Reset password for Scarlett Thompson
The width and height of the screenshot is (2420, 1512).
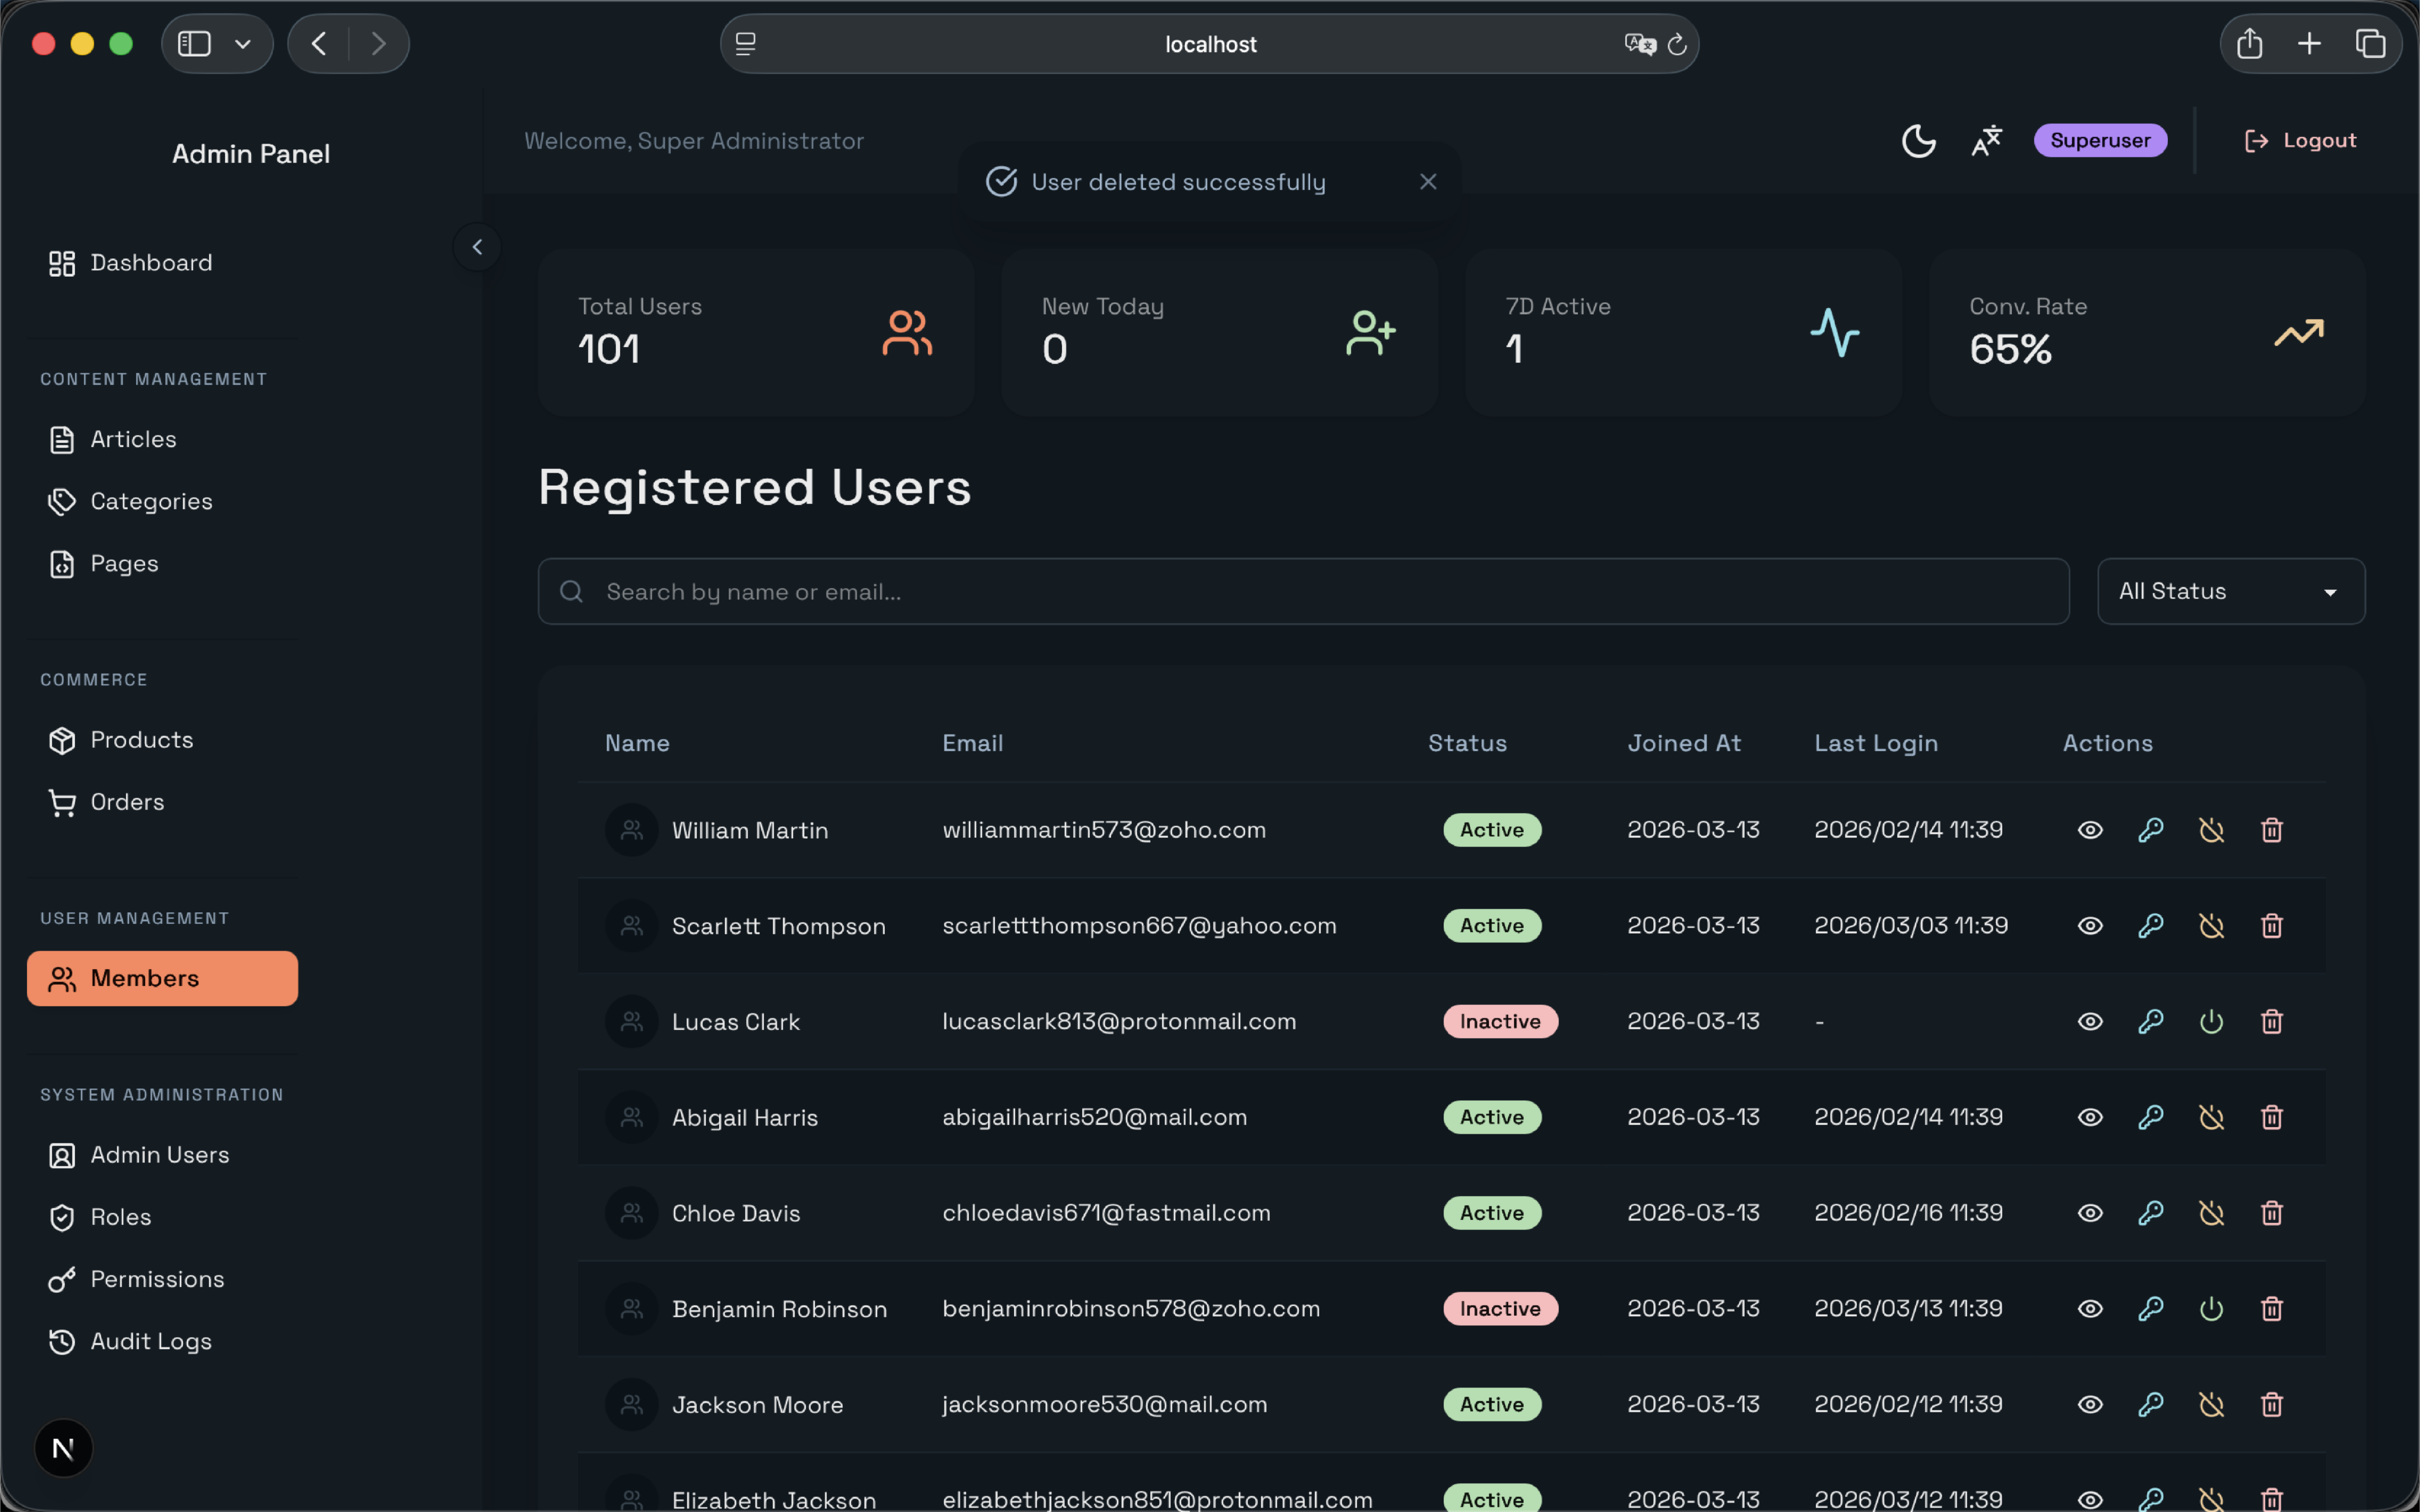click(x=2151, y=926)
